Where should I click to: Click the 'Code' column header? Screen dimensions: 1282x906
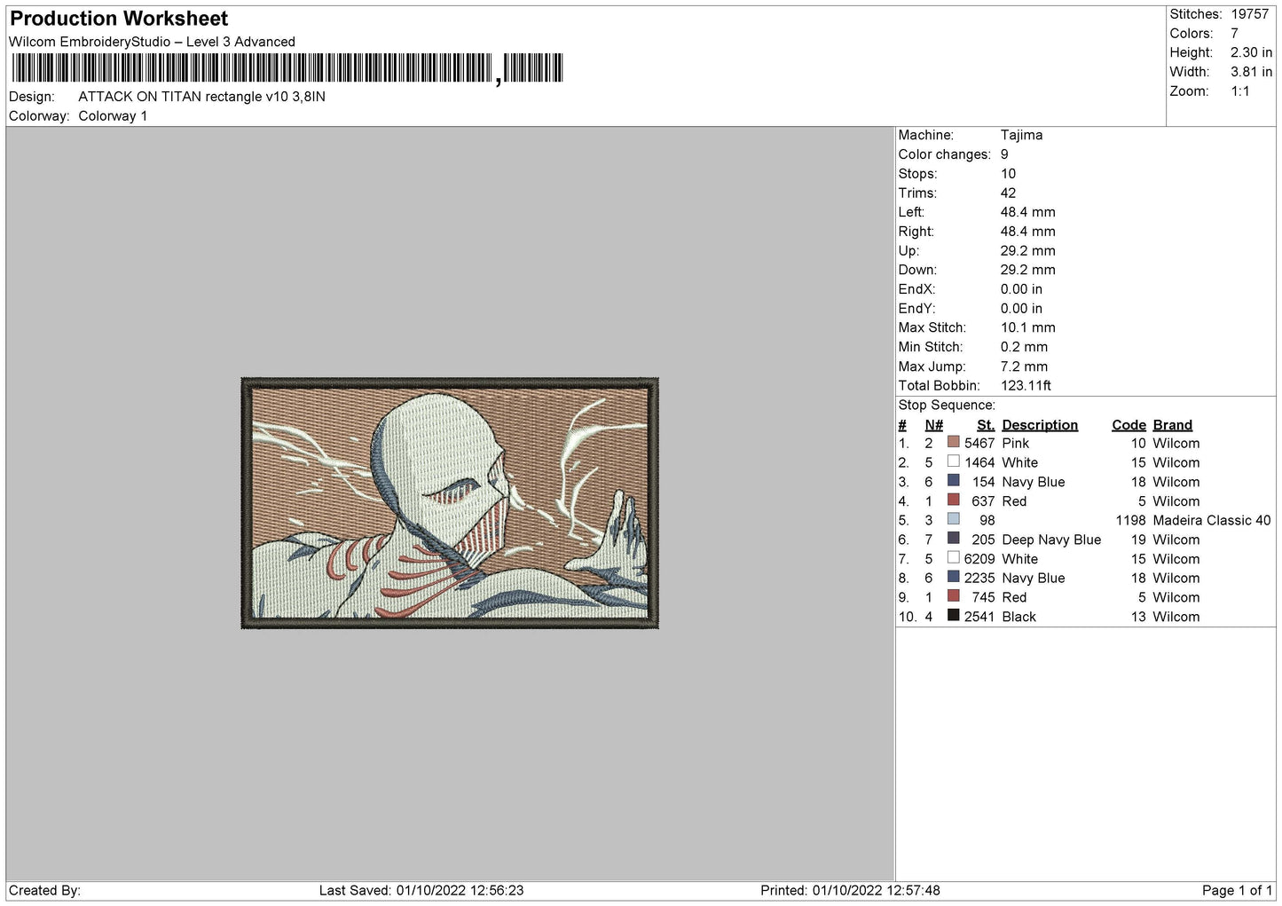tap(1129, 425)
